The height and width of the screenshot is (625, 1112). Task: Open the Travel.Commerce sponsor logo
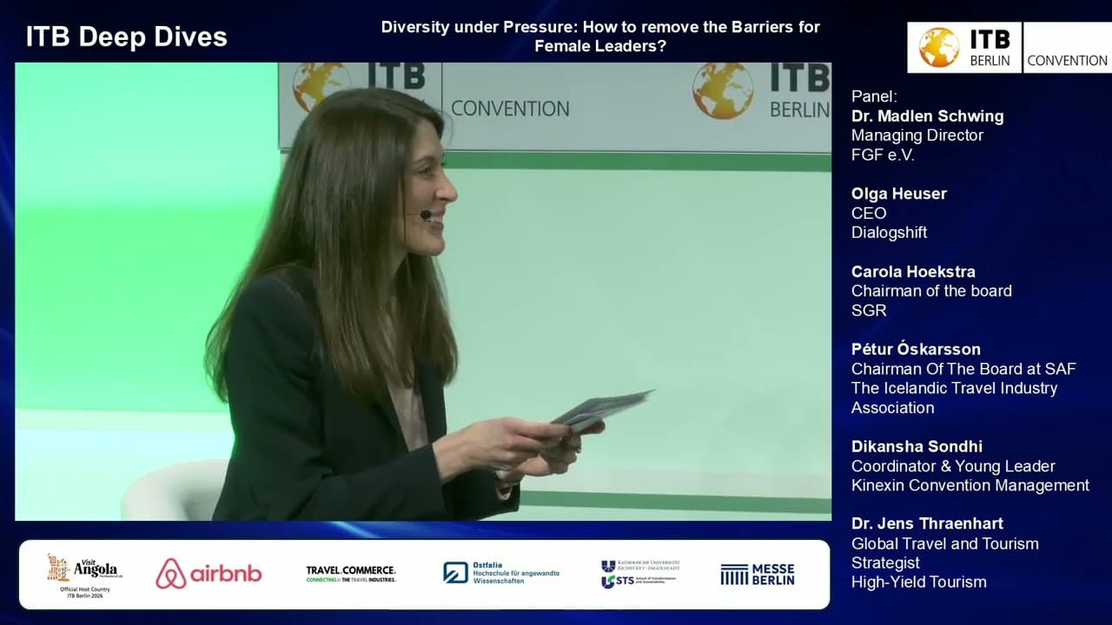pos(351,573)
